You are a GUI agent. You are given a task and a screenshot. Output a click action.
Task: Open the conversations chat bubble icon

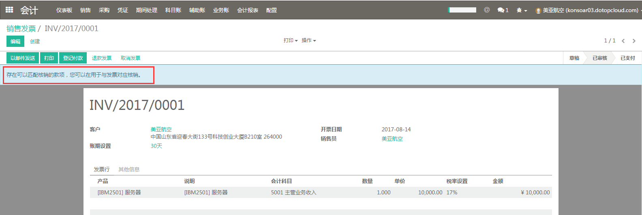503,10
